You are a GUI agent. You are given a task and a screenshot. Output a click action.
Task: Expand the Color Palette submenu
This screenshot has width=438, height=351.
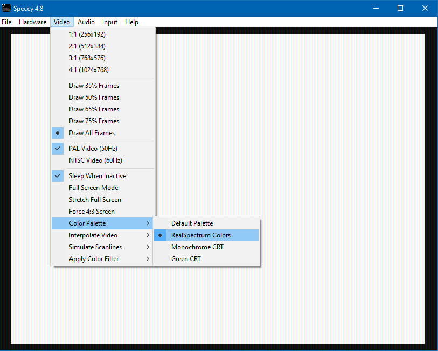coord(102,223)
